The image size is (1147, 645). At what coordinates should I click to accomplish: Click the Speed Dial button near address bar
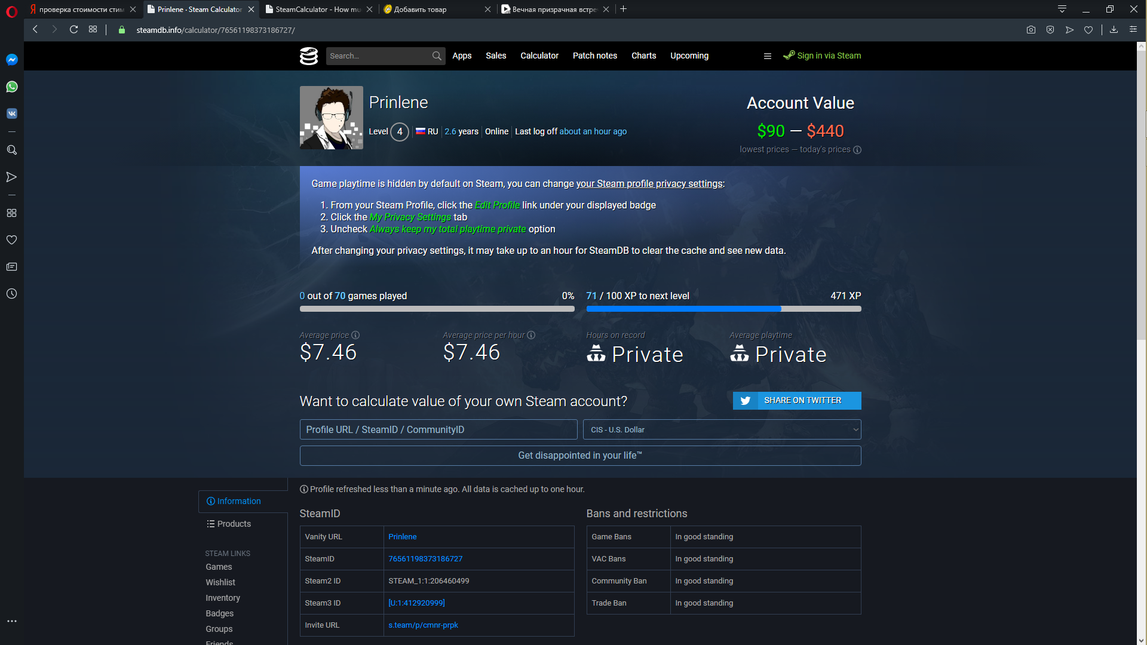[93, 29]
